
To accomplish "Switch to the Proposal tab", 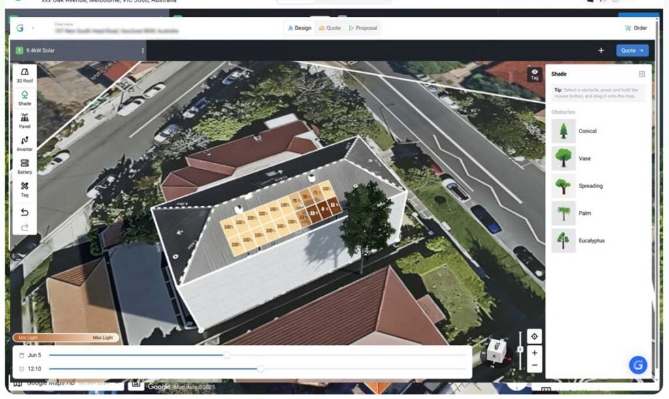I will [363, 28].
